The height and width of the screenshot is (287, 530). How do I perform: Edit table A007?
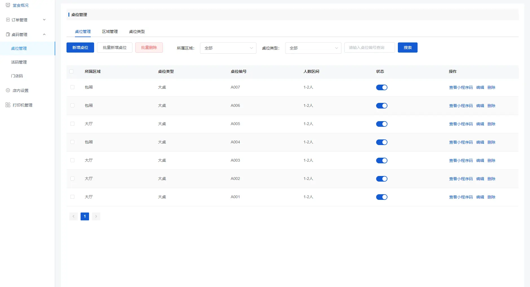click(480, 87)
